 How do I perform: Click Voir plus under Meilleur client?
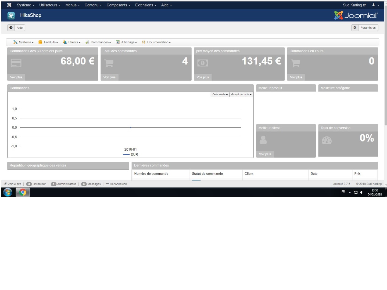click(x=265, y=154)
